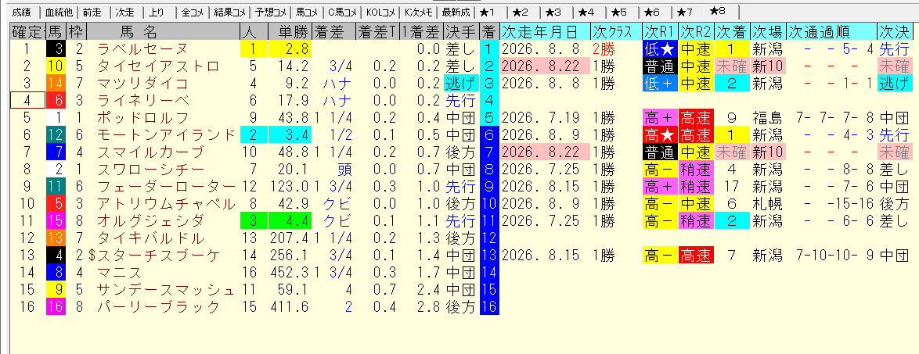The image size is (919, 354).
Task: Click the 福島 venue cell
Action: click(767, 118)
